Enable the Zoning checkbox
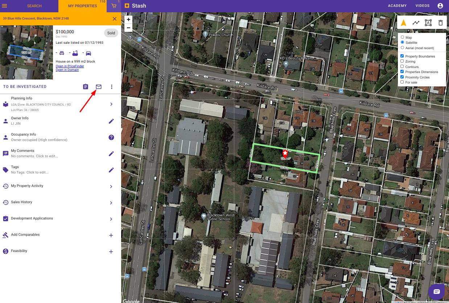Screen dimensions: 449x303 pyautogui.click(x=402, y=61)
